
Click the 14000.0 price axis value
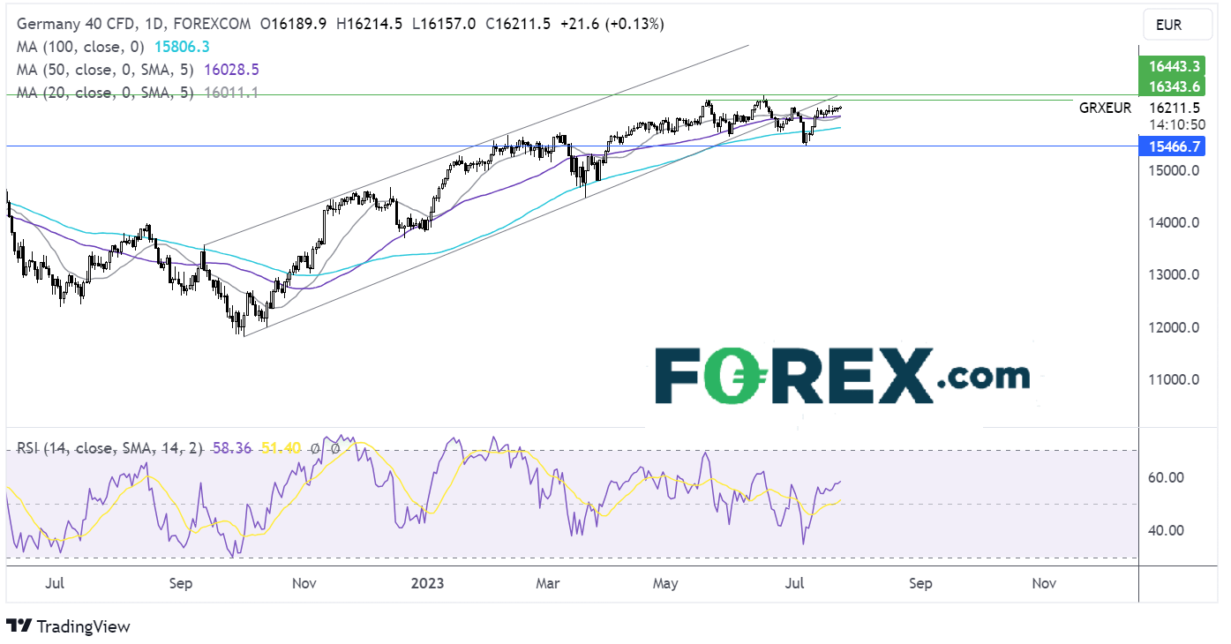click(x=1175, y=223)
